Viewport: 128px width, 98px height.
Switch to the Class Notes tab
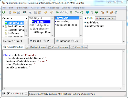tap(79, 47)
